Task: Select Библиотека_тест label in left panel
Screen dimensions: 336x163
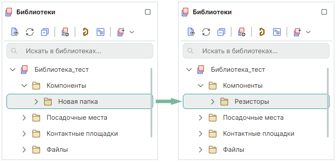Action: pos(62,70)
